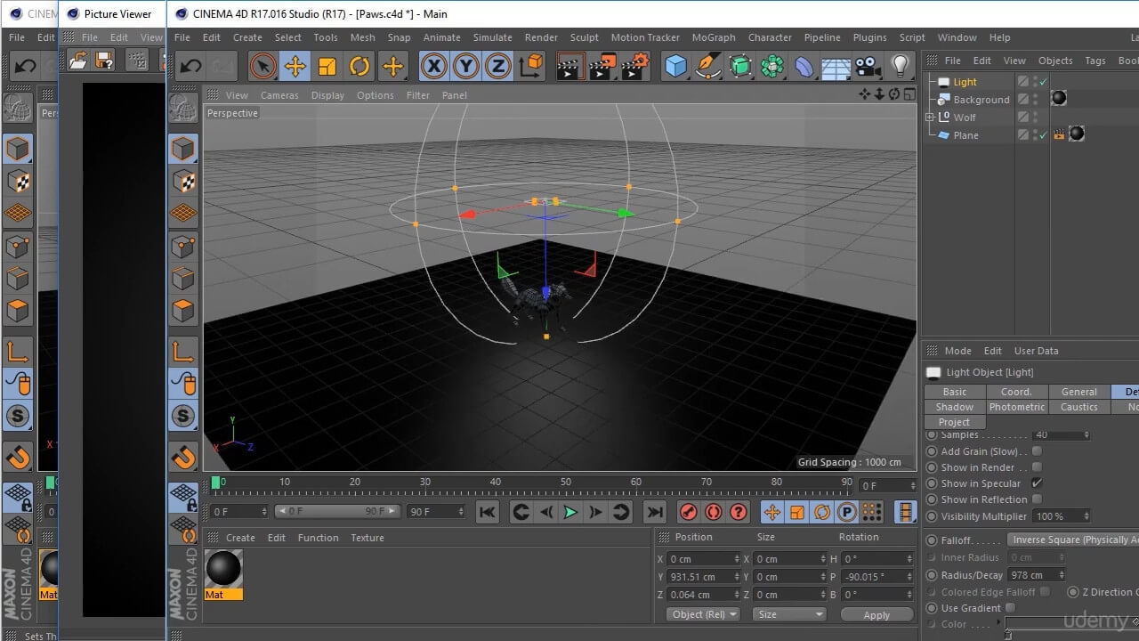Enable the Add Grain (Slow) checkbox
Screen dimensions: 1139x641
[x=1037, y=451]
